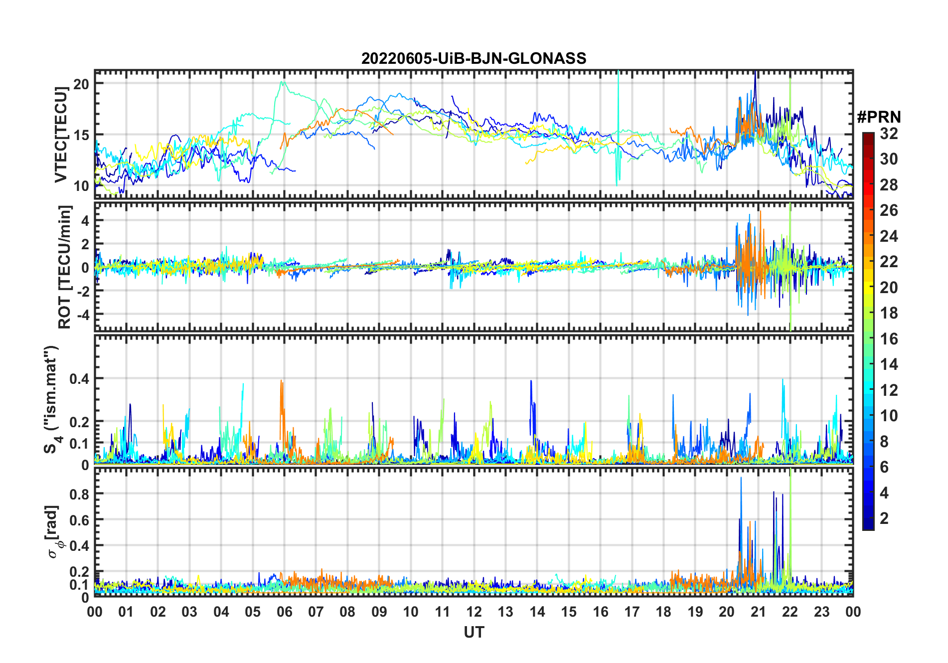The image size is (948, 663).
Task: Click the UT x-axis label
Action: tap(474, 632)
